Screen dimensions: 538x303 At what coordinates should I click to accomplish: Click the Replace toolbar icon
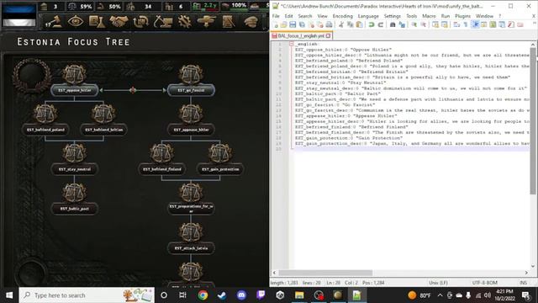click(x=402, y=24)
